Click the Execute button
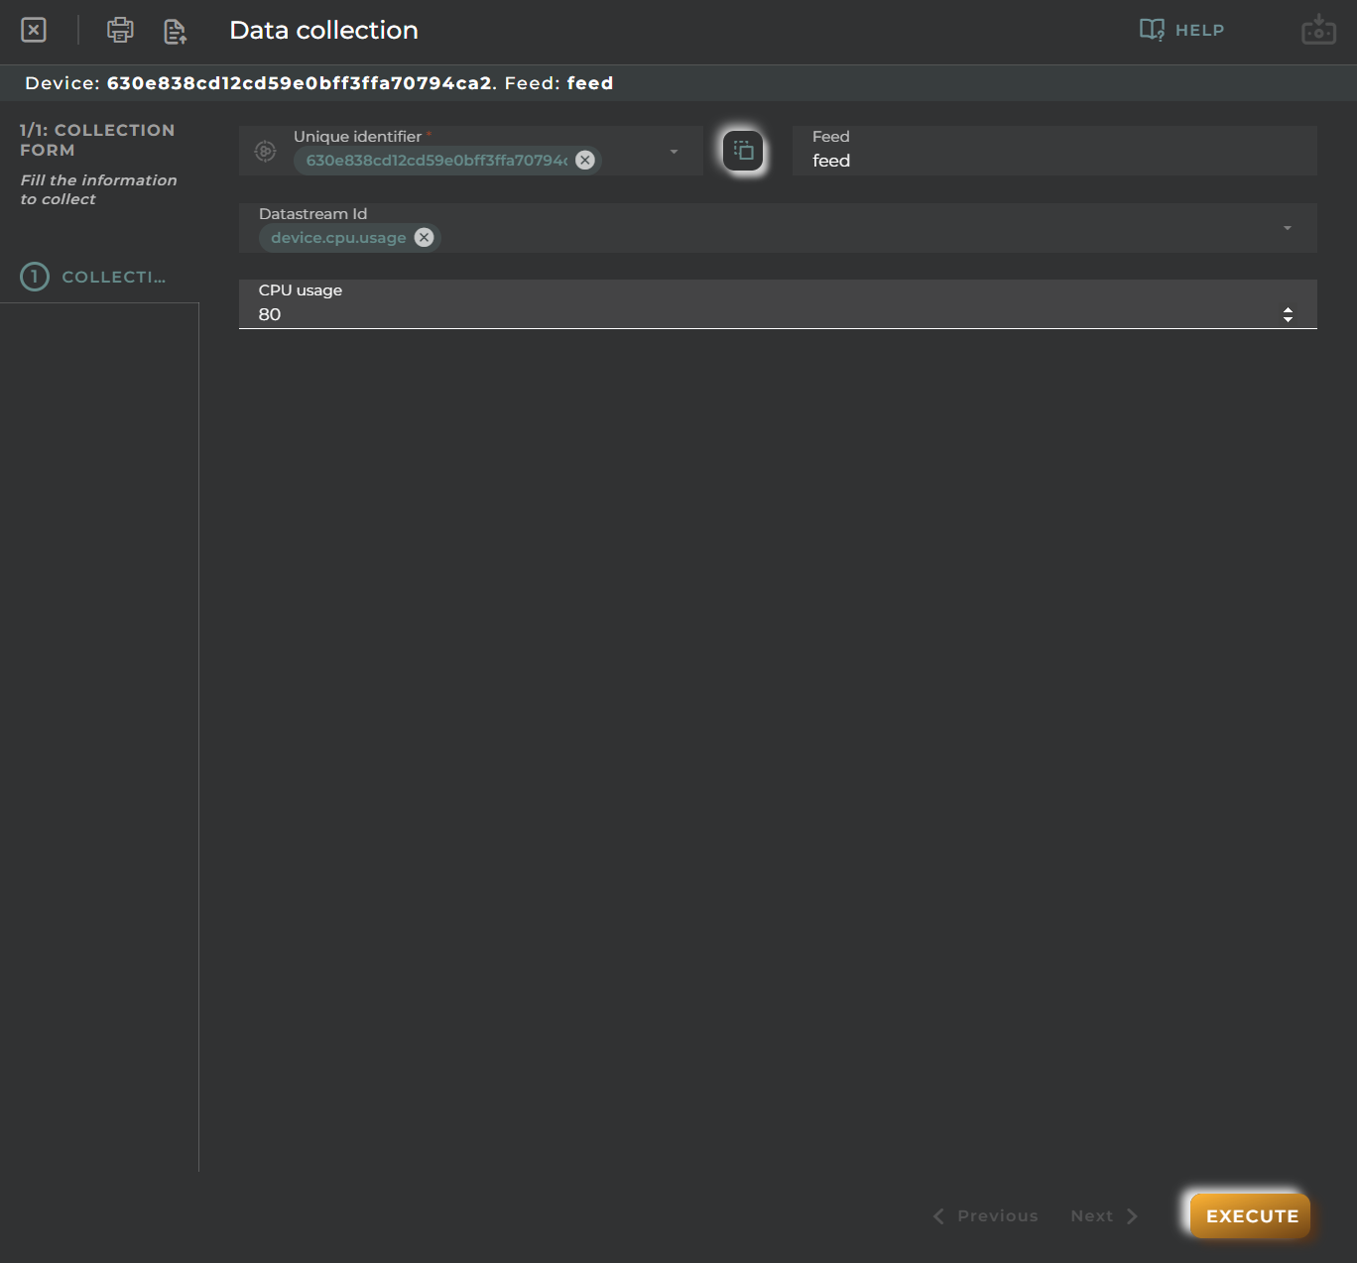This screenshot has height=1263, width=1357. point(1251,1215)
